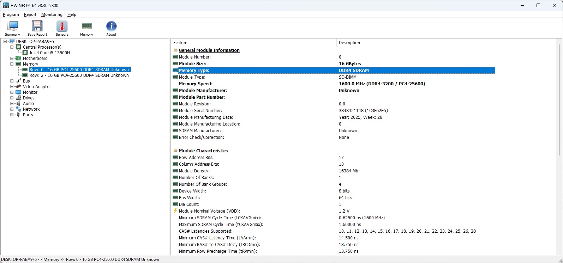Screen dimensions: 563x263
Task: Click the CAS# Latencies Supported row
Action: (334, 231)
